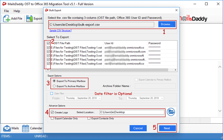Click the main window scroll down arrow
The image size is (223, 140).
[220, 111]
